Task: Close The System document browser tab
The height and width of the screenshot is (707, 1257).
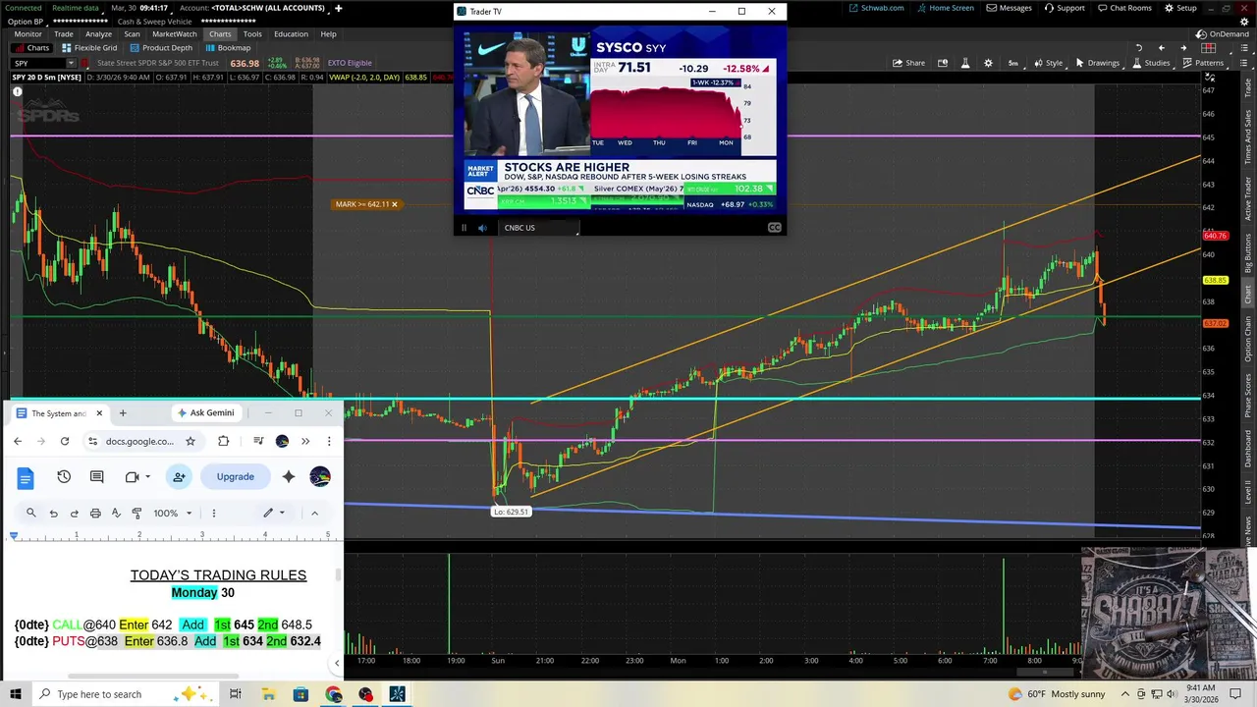Action: coord(99,413)
